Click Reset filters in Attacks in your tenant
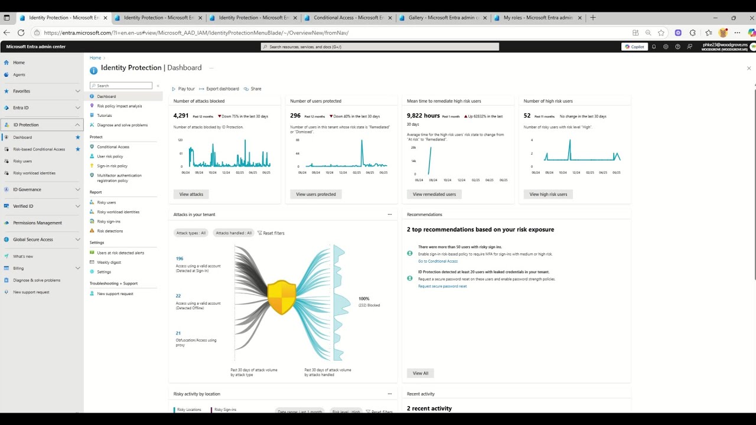This screenshot has width=756, height=425. coord(271,233)
